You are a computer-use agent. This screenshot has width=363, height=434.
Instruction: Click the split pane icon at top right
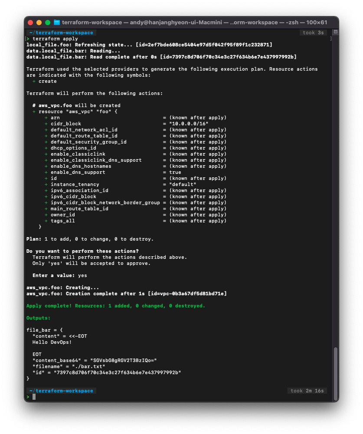tap(335, 32)
